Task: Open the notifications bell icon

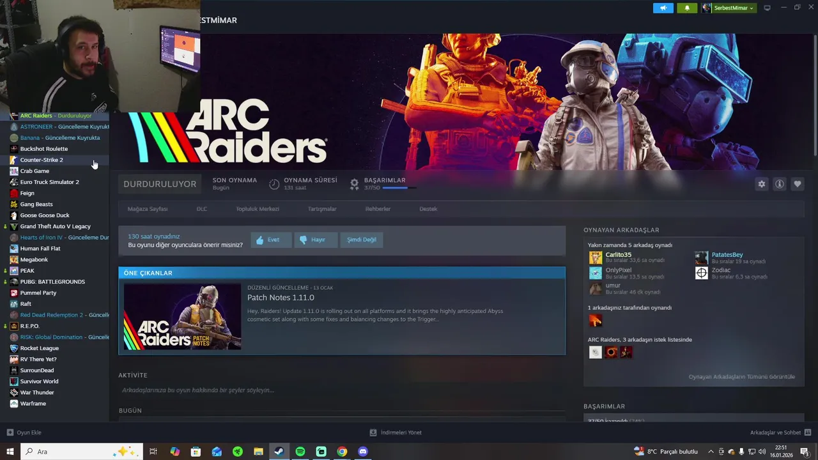Action: (x=687, y=8)
